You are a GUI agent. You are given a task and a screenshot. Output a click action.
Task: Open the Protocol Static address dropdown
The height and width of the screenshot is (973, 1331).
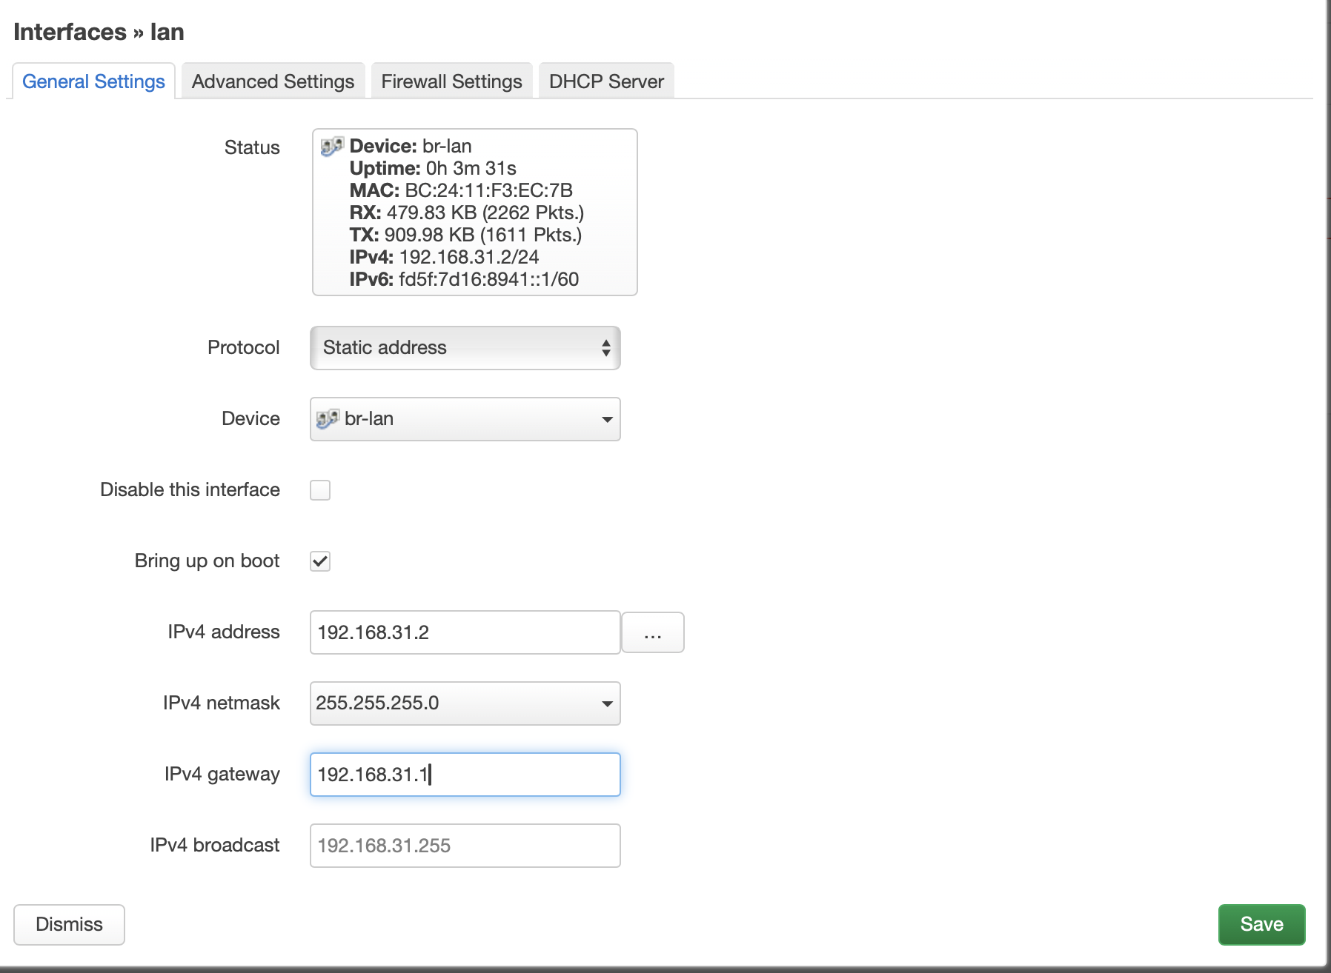[464, 348]
